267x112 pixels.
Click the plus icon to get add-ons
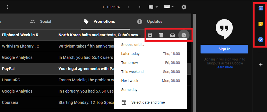(x=261, y=65)
